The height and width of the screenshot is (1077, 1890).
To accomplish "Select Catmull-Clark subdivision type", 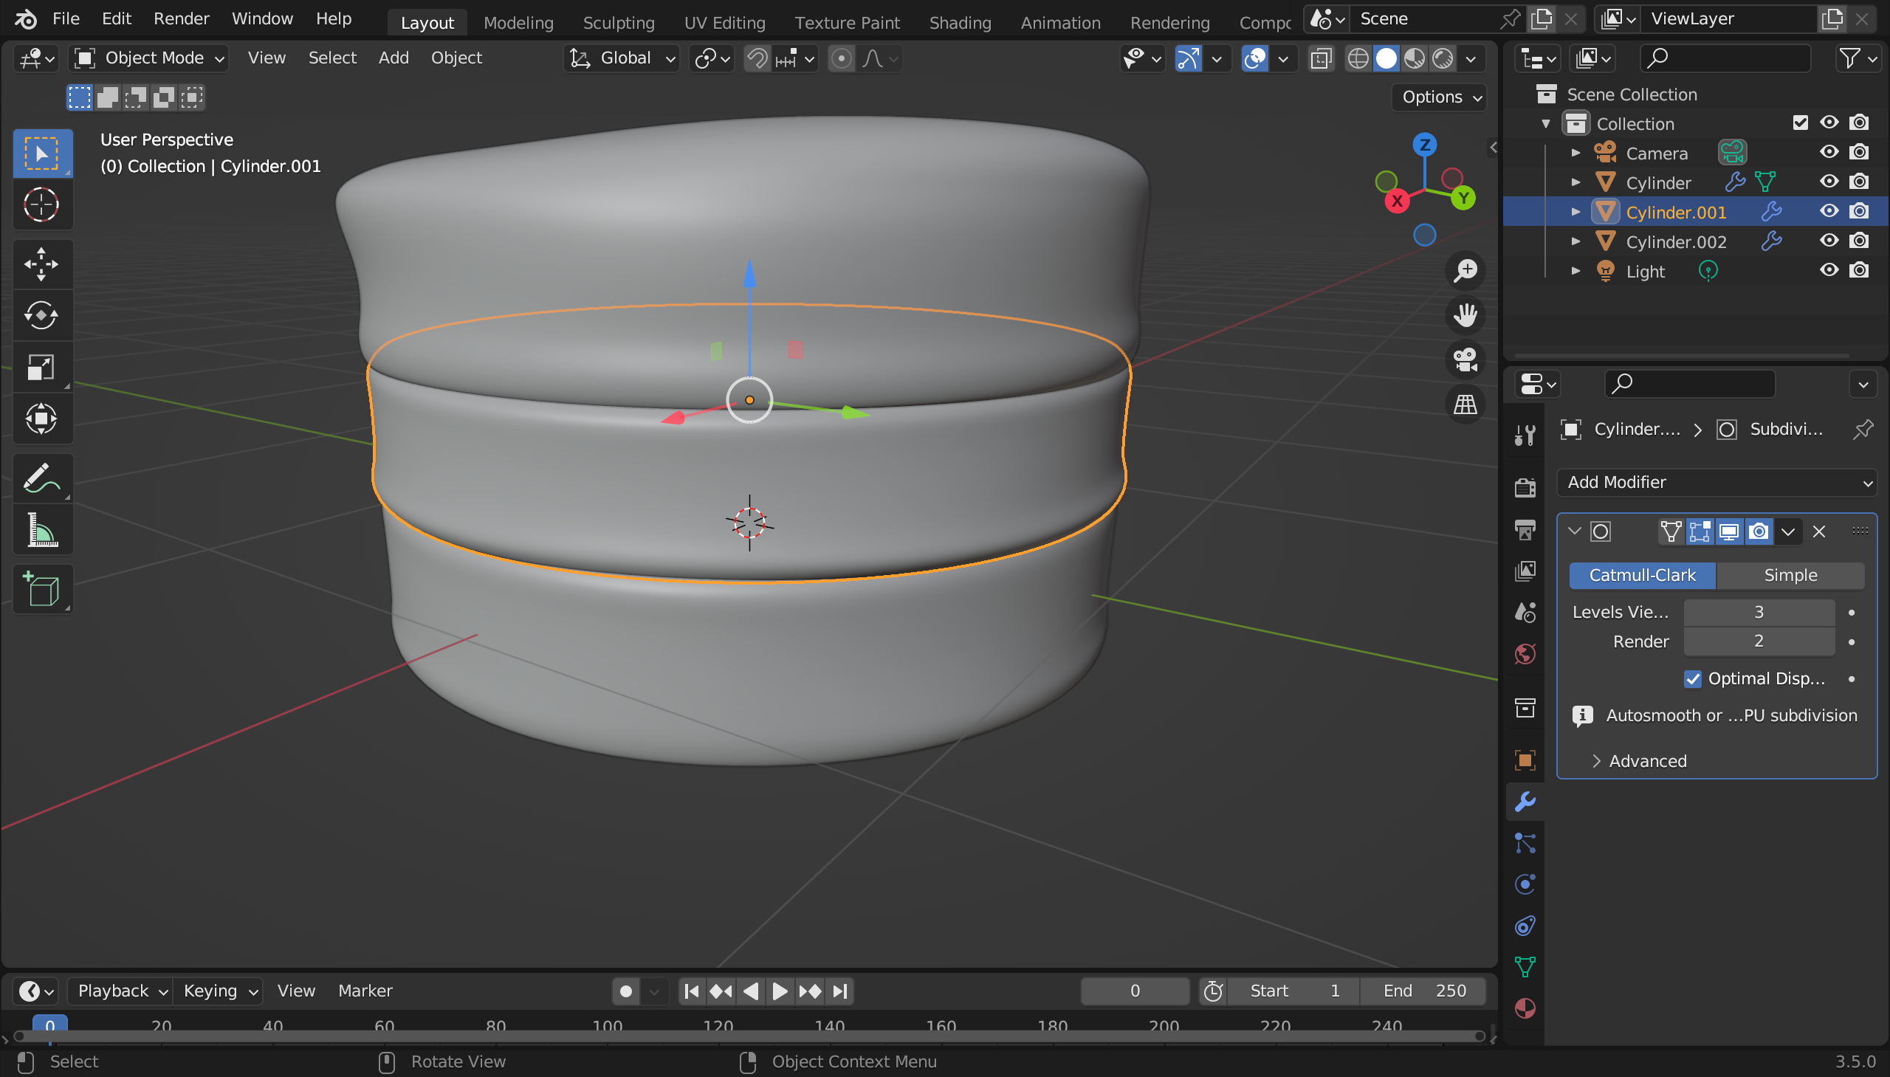I will point(1642,576).
